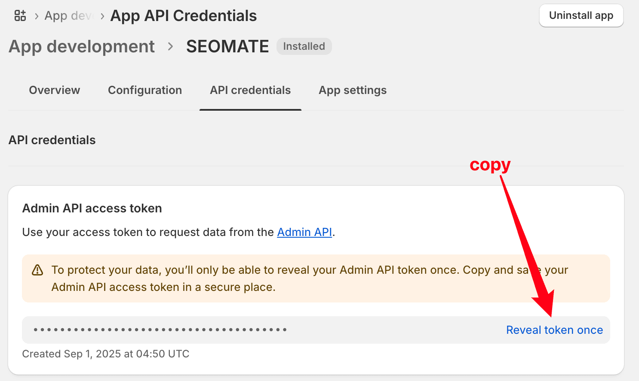Viewport: 639px width, 381px height.
Task: Click the chevron before App API Credentials
Action: coord(102,16)
